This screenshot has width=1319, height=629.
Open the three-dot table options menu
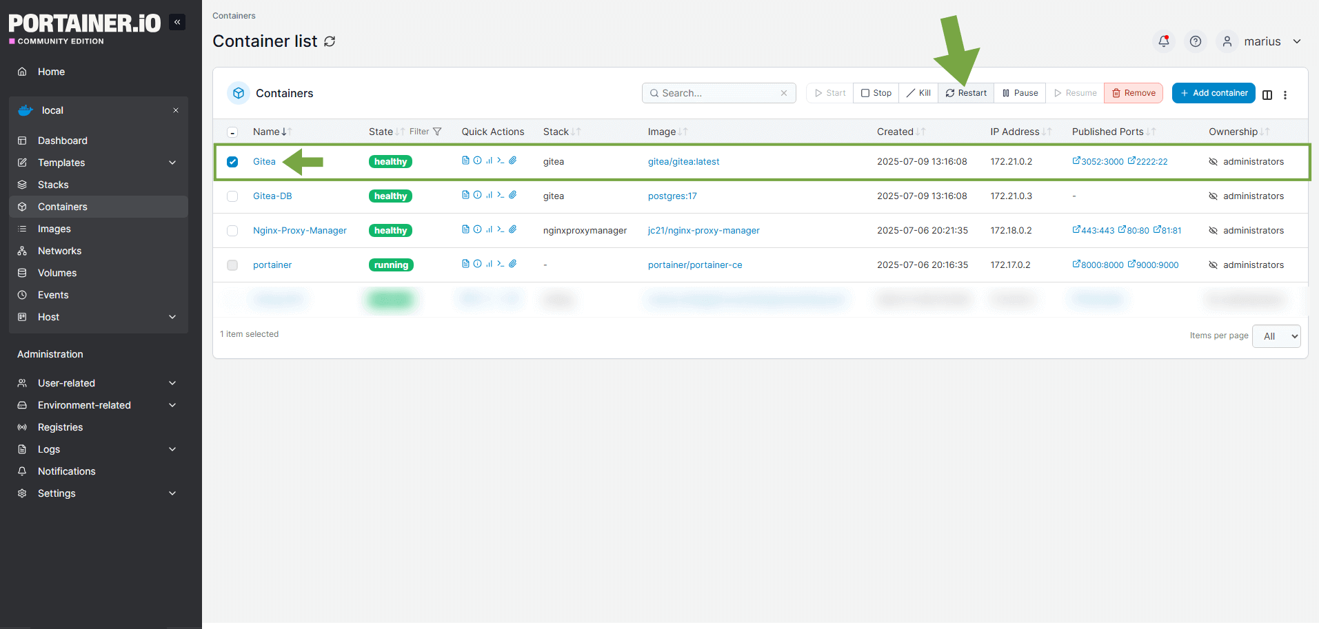1285,95
